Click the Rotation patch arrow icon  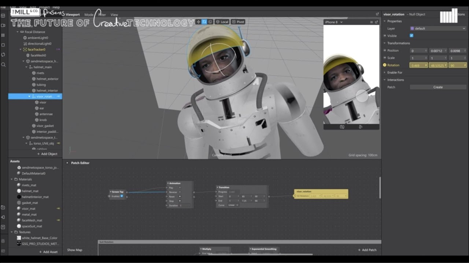click(x=385, y=65)
